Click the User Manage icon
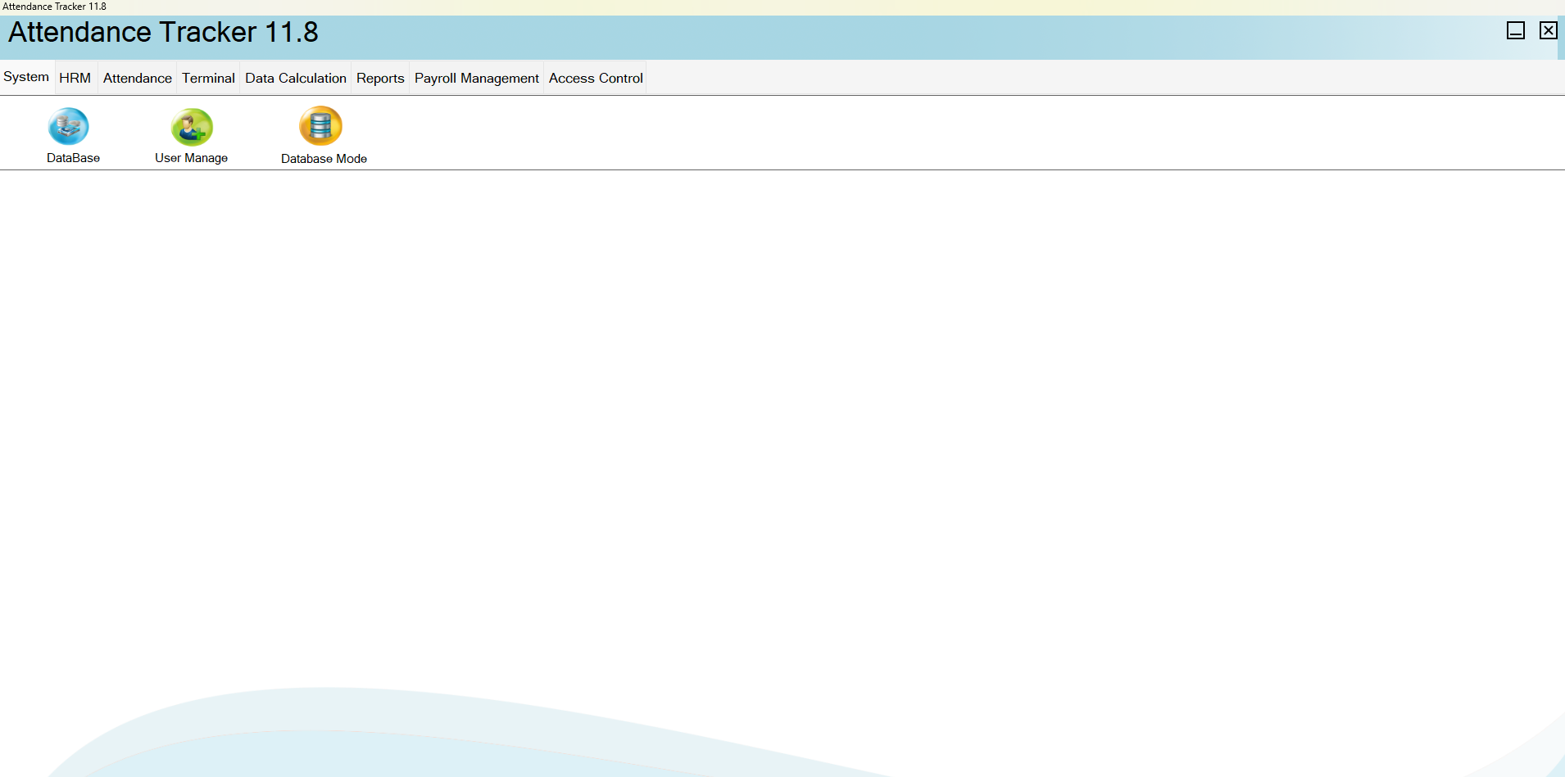1565x777 pixels. coord(192,127)
